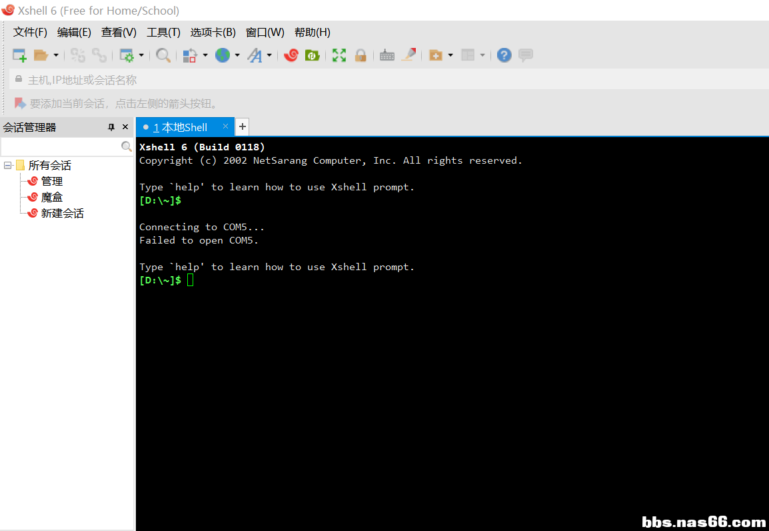769x531 pixels.
Task: Click the New Session toolbar icon
Action: (19, 55)
